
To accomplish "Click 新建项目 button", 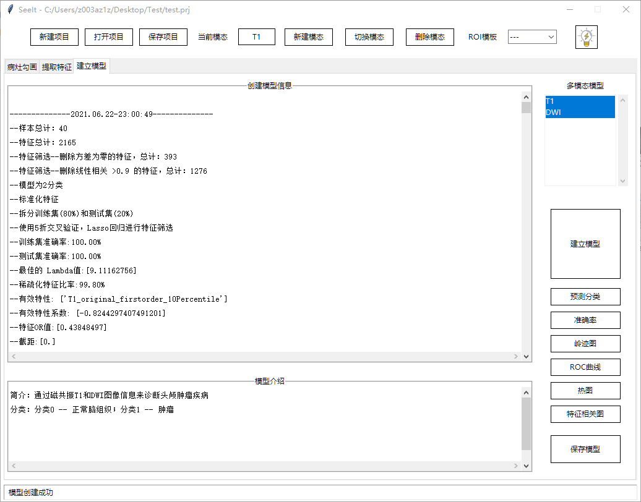I will pyautogui.click(x=54, y=37).
